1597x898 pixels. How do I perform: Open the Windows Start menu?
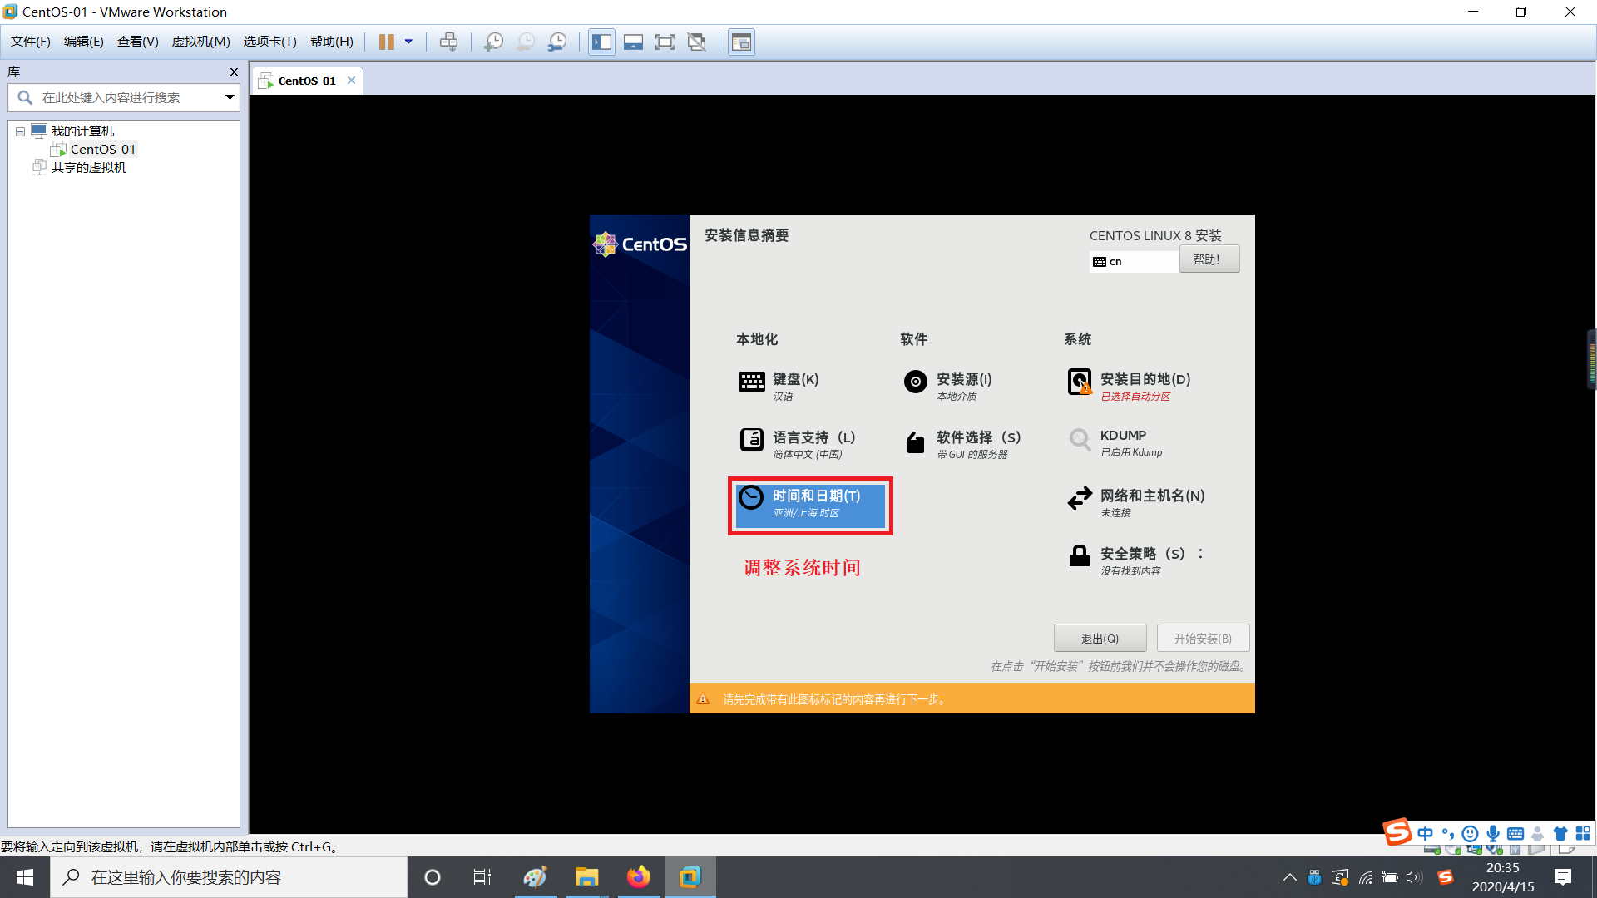click(x=25, y=877)
